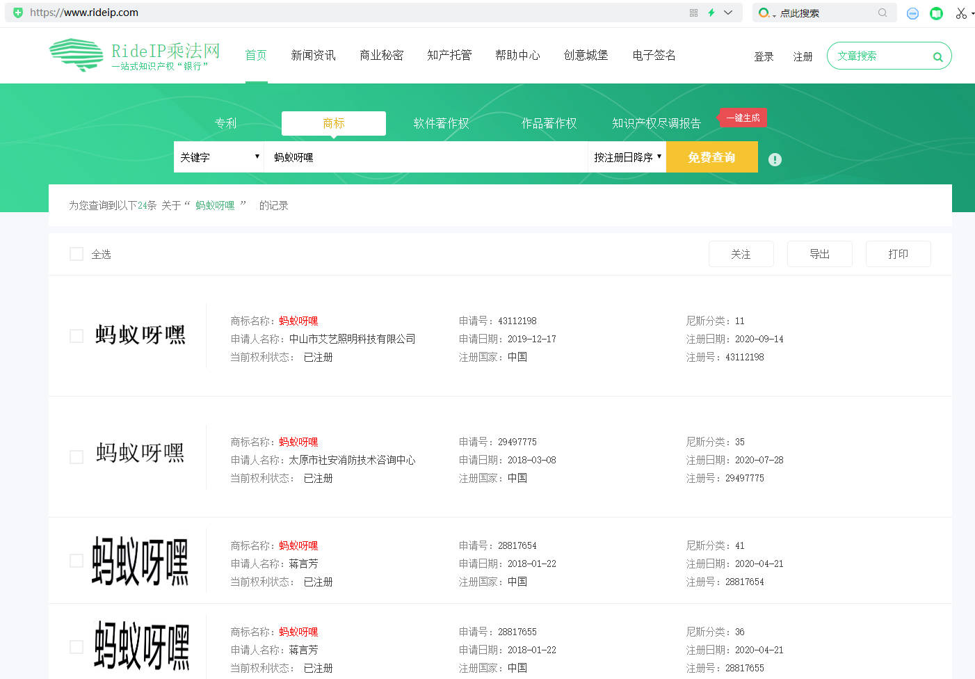This screenshot has height=679, width=975.
Task: Open the 按注册日降序 sort dropdown
Action: [627, 157]
